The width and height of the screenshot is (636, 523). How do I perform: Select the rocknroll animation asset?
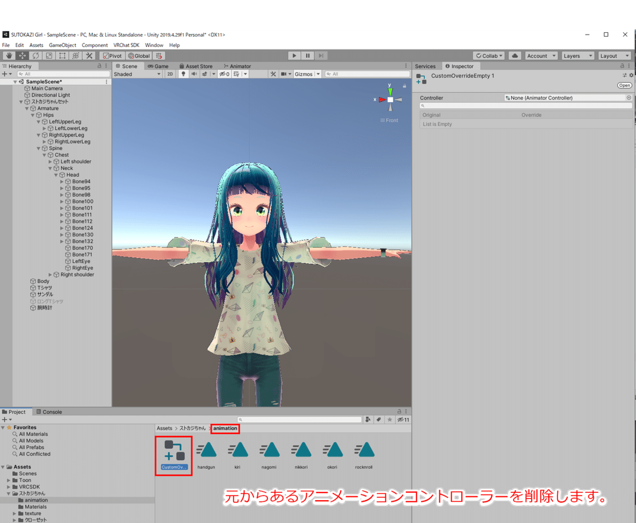pos(365,454)
